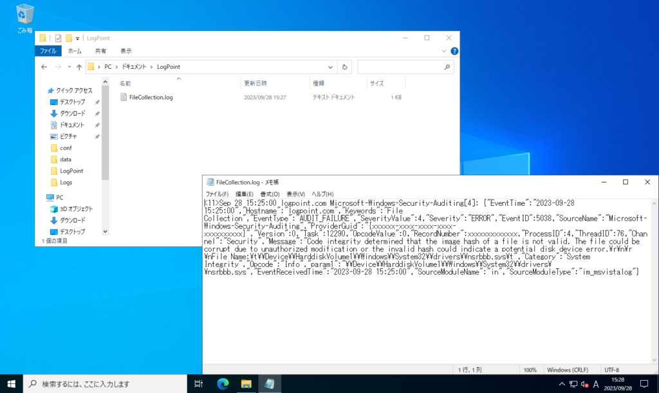The height and width of the screenshot is (393, 659).
Task: Open Notepad View menu
Action: click(x=296, y=194)
